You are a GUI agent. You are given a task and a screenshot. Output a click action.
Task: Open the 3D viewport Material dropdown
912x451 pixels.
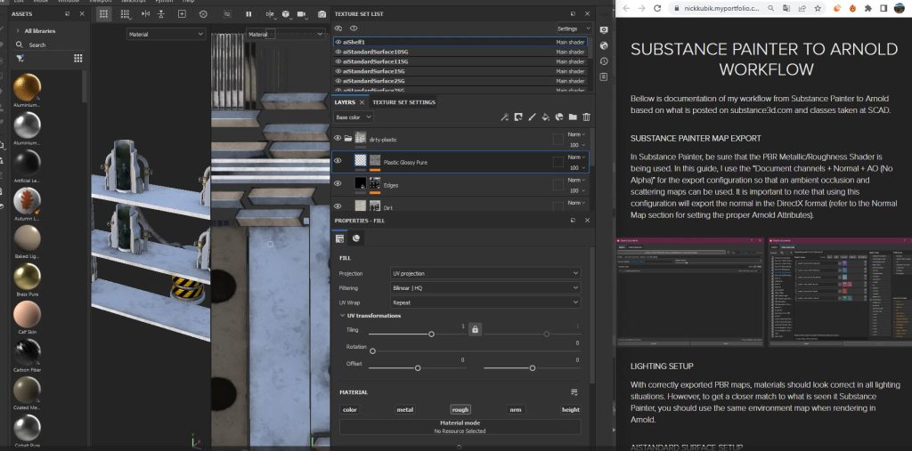coord(166,35)
